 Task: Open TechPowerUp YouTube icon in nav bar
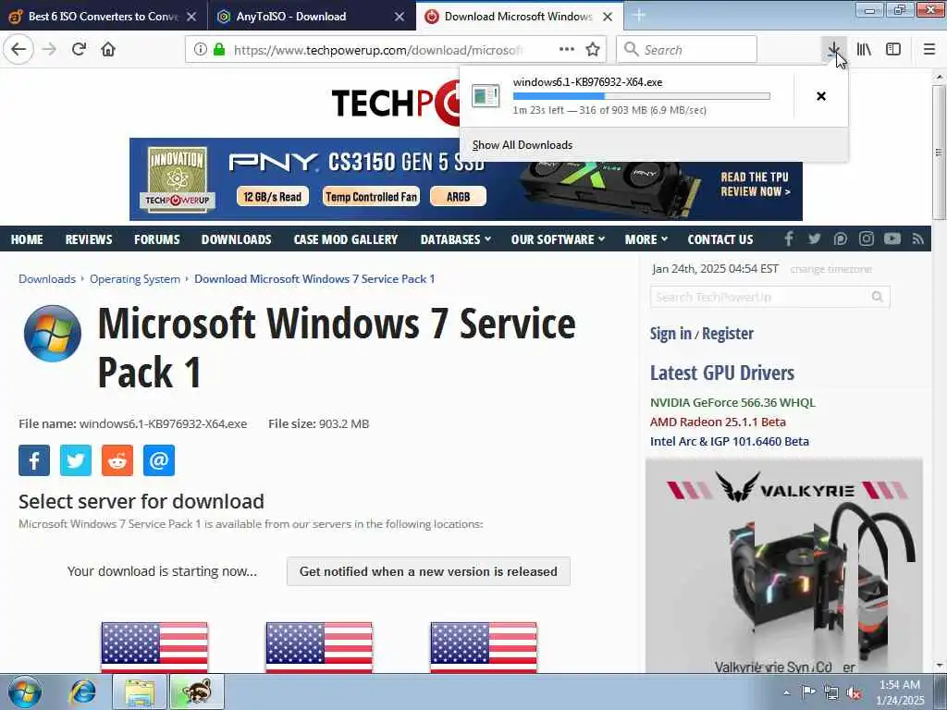click(x=892, y=239)
